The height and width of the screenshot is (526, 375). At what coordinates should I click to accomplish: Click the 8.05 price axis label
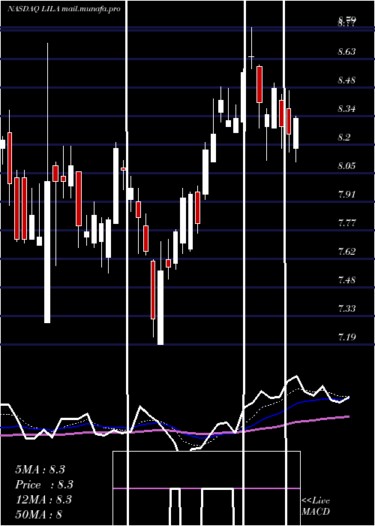point(347,166)
